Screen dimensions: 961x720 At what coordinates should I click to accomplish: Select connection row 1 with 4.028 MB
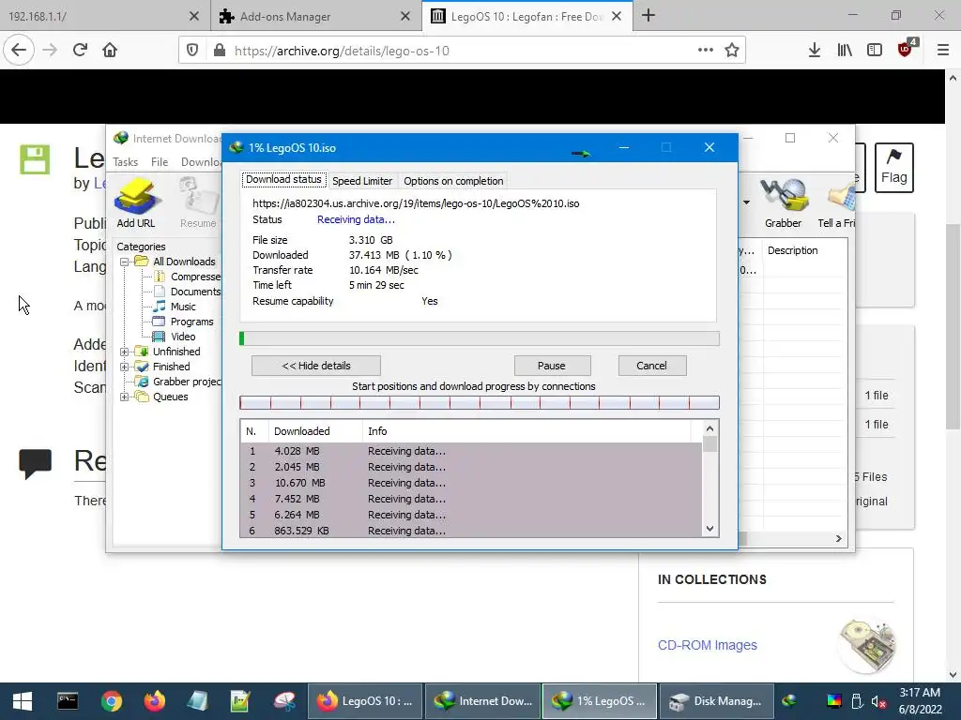tap(471, 451)
